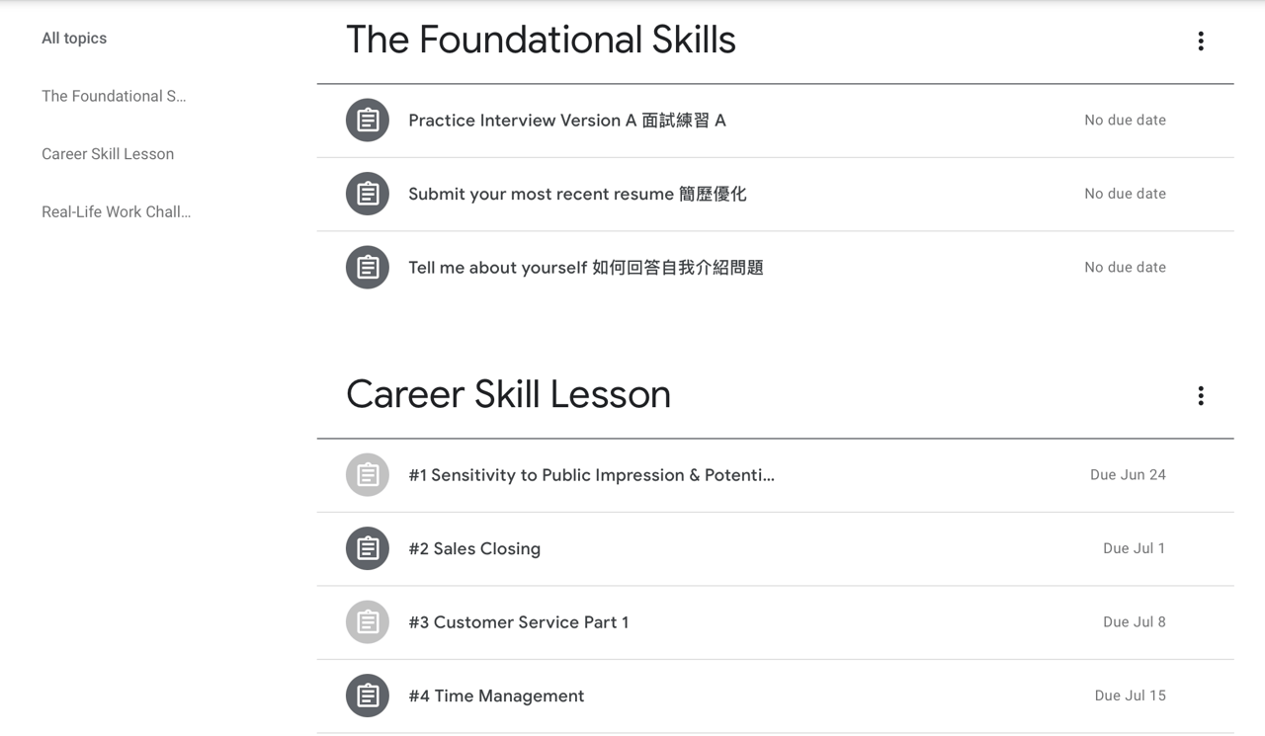Click the Tell me about yourself assignment icon
This screenshot has width=1265, height=736.
367,267
